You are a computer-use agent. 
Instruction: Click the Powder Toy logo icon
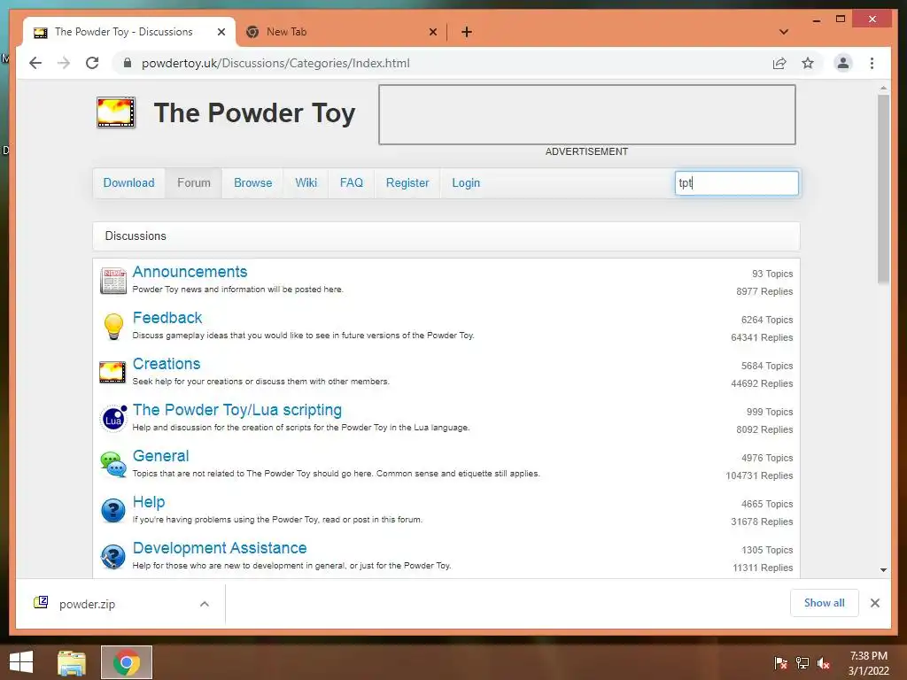coord(116,112)
